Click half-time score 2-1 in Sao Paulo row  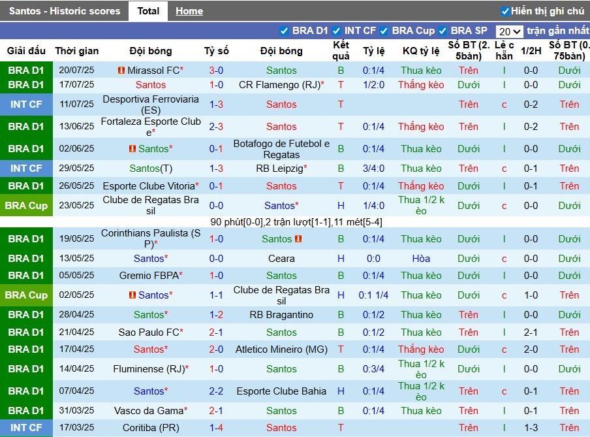click(531, 332)
